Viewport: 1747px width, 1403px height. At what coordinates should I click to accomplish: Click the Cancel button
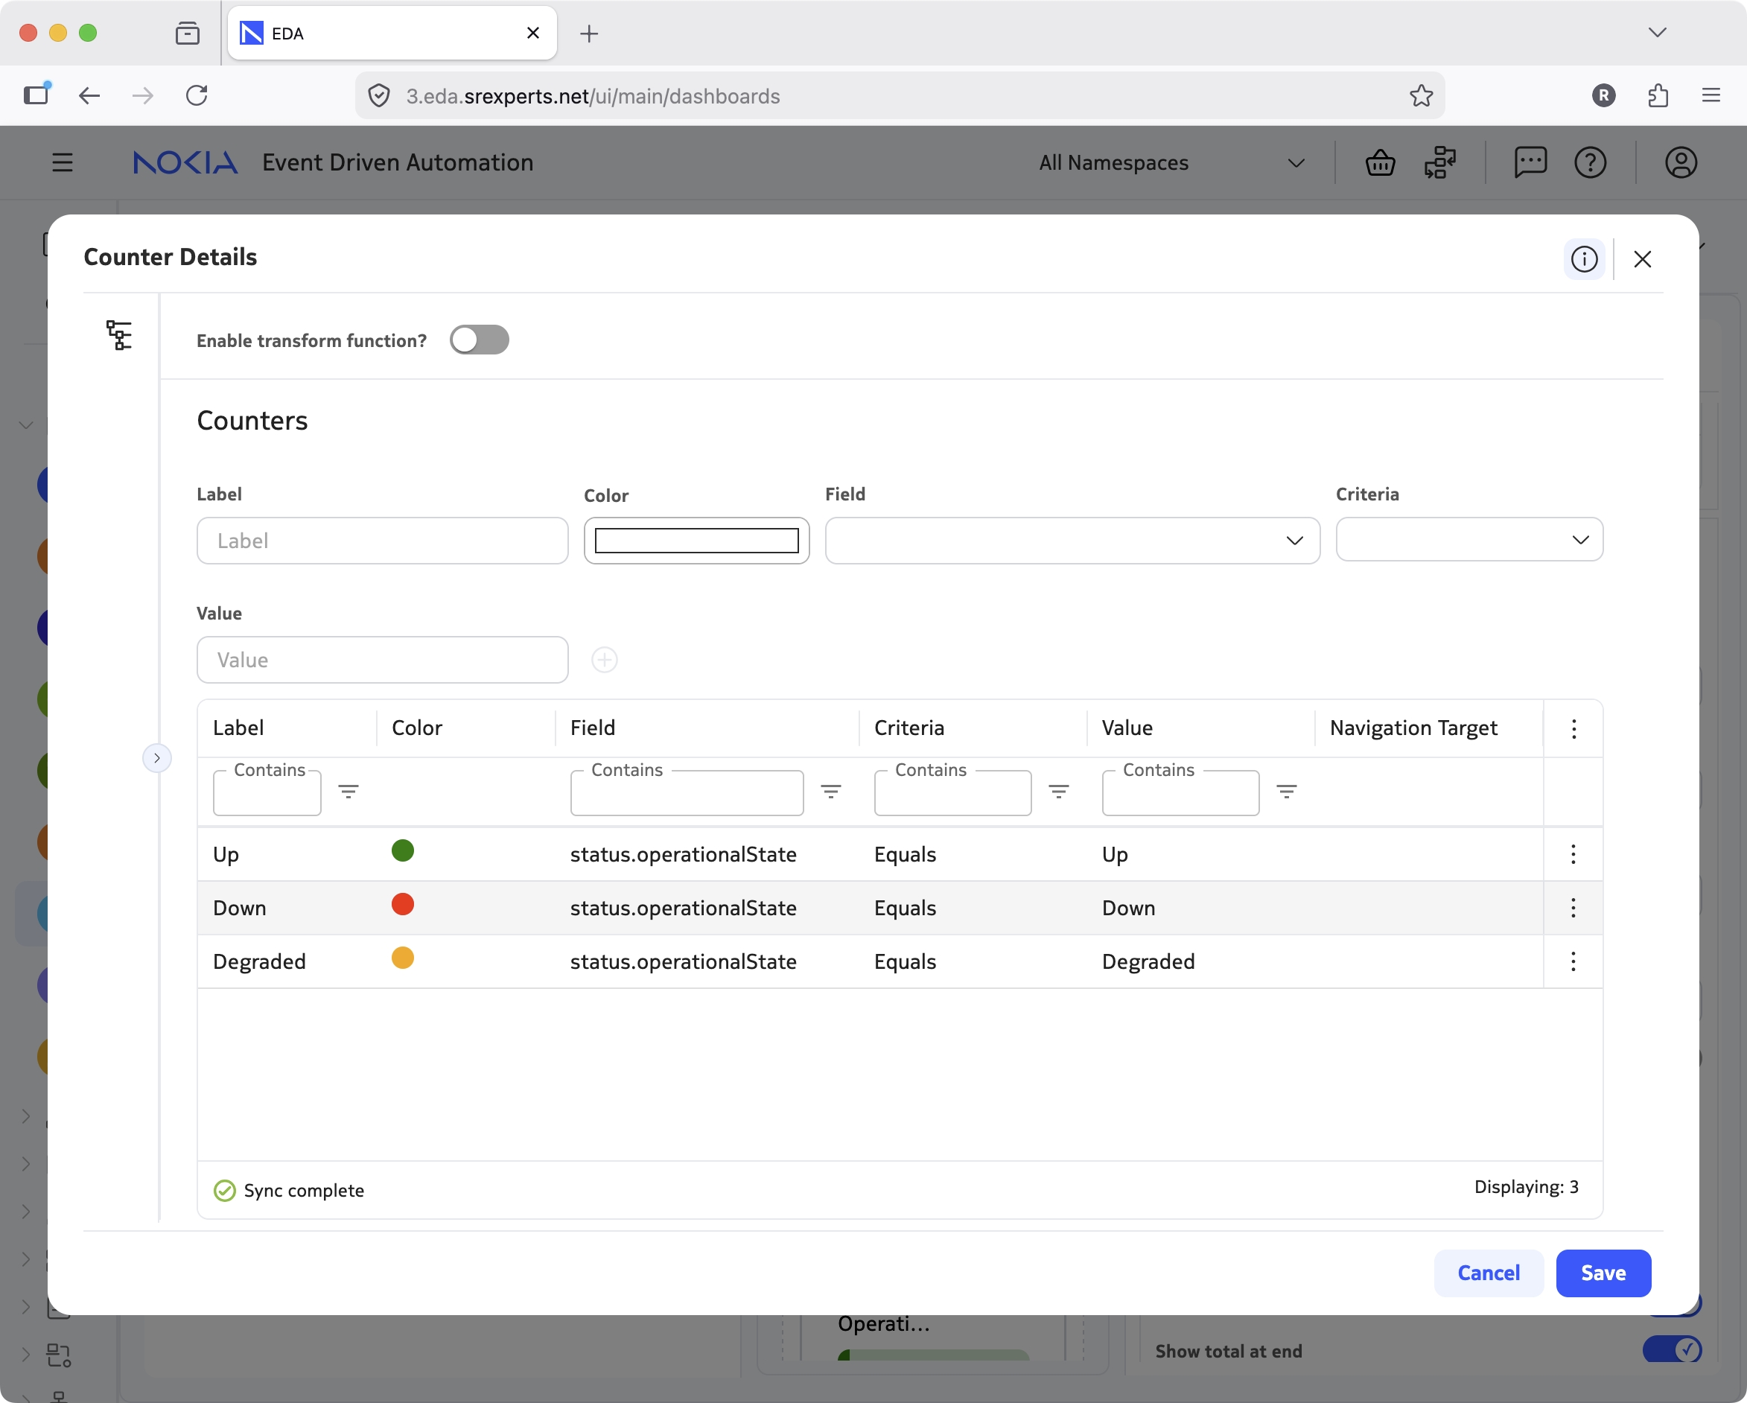point(1488,1273)
